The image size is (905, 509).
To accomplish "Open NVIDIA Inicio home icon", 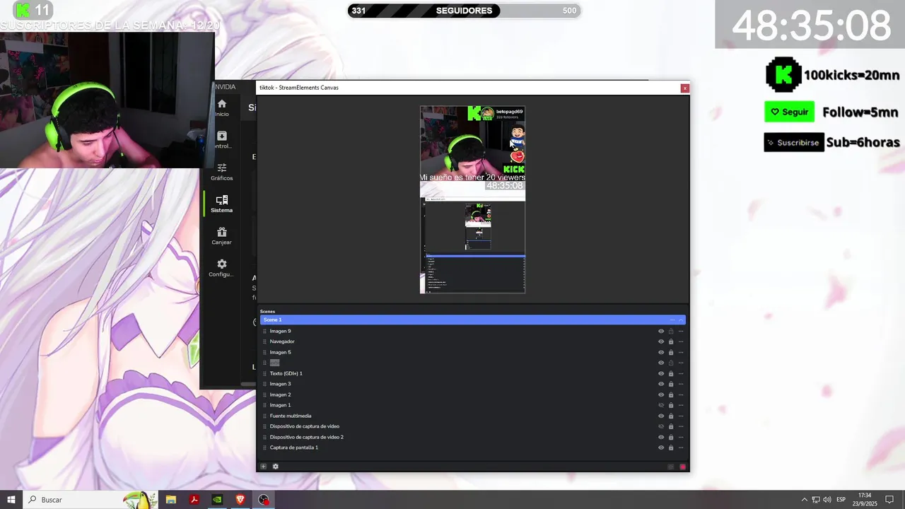I will 222,104.
